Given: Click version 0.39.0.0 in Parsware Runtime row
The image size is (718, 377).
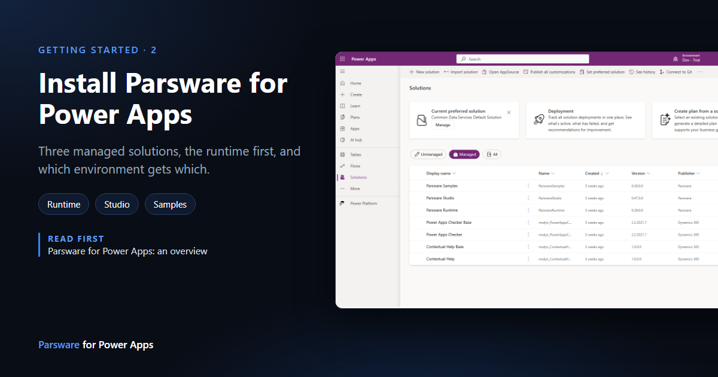Looking at the screenshot, I should pos(637,211).
